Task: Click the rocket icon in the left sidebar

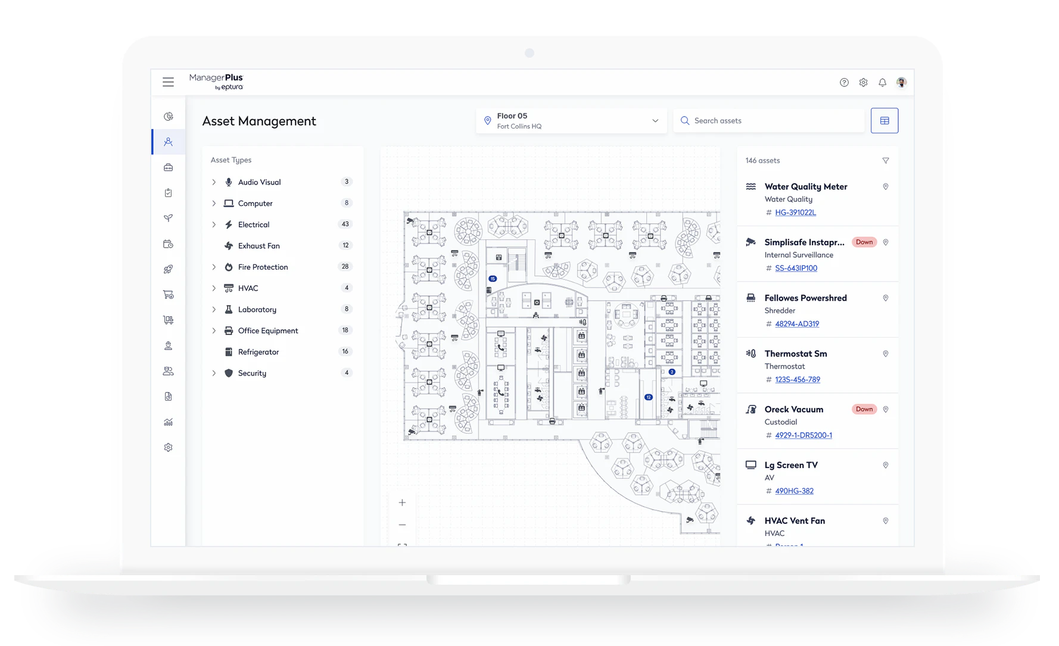Action: point(169,269)
